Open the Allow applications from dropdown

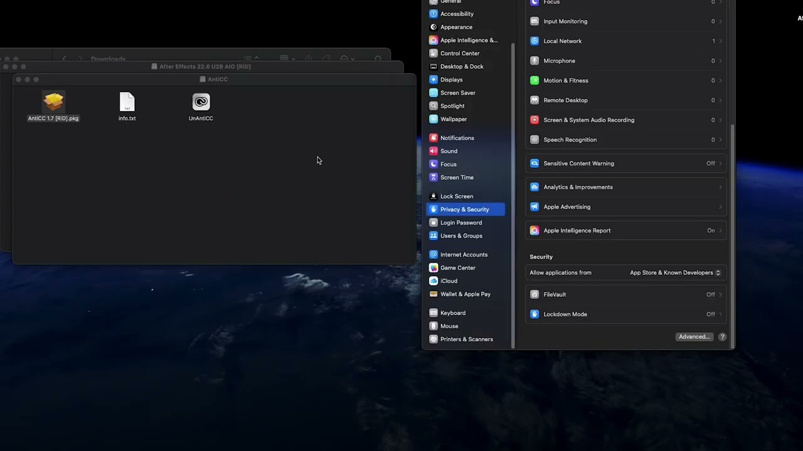tap(675, 272)
